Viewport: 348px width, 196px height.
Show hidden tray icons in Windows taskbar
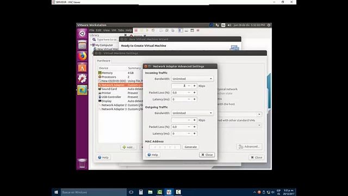254,192
